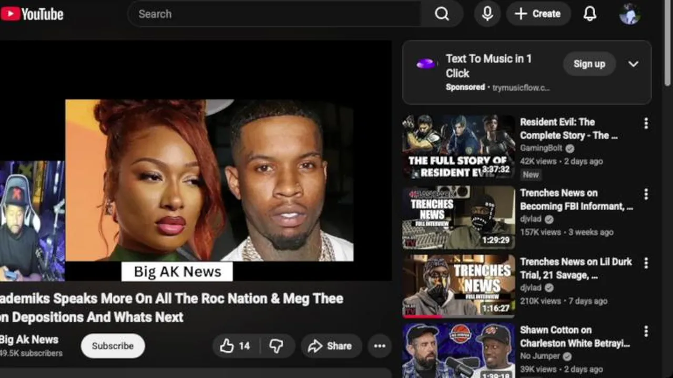The height and width of the screenshot is (378, 673).
Task: Open options for Trenches News FBI Informant video
Action: pos(646,194)
